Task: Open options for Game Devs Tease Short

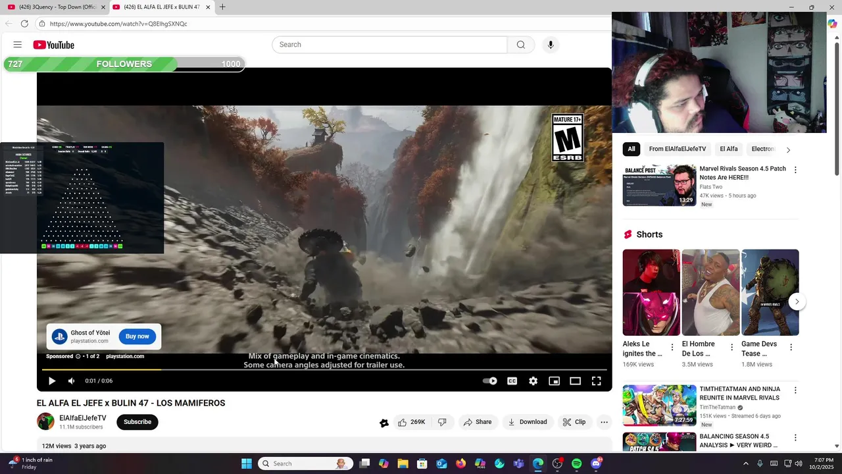Action: (x=791, y=347)
